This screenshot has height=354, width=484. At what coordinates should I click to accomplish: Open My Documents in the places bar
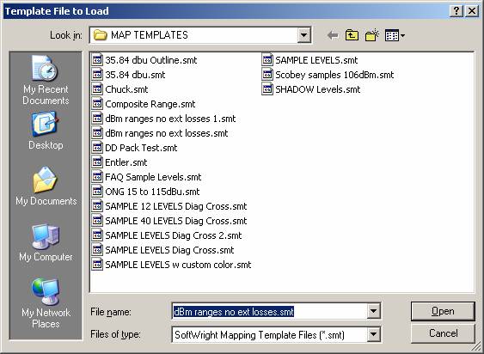click(x=46, y=186)
